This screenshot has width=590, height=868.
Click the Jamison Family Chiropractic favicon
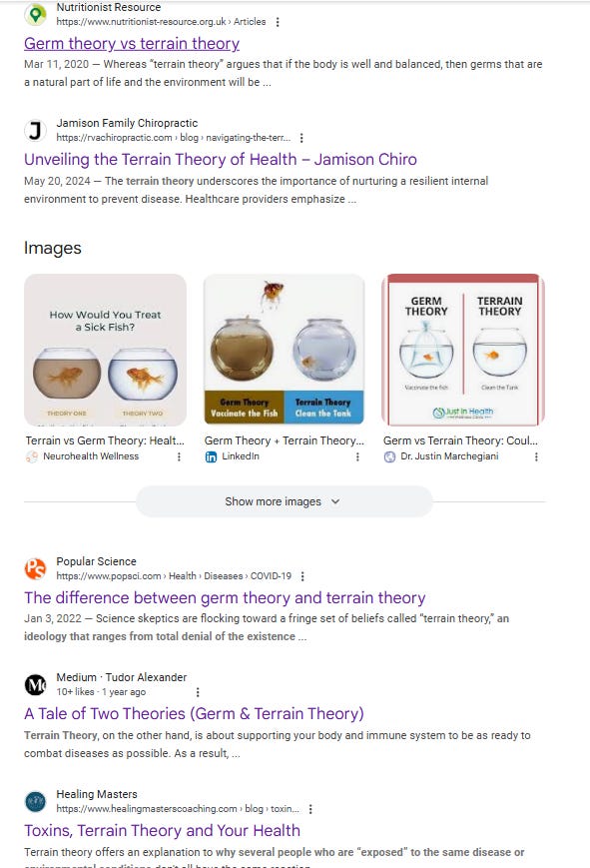[35, 131]
